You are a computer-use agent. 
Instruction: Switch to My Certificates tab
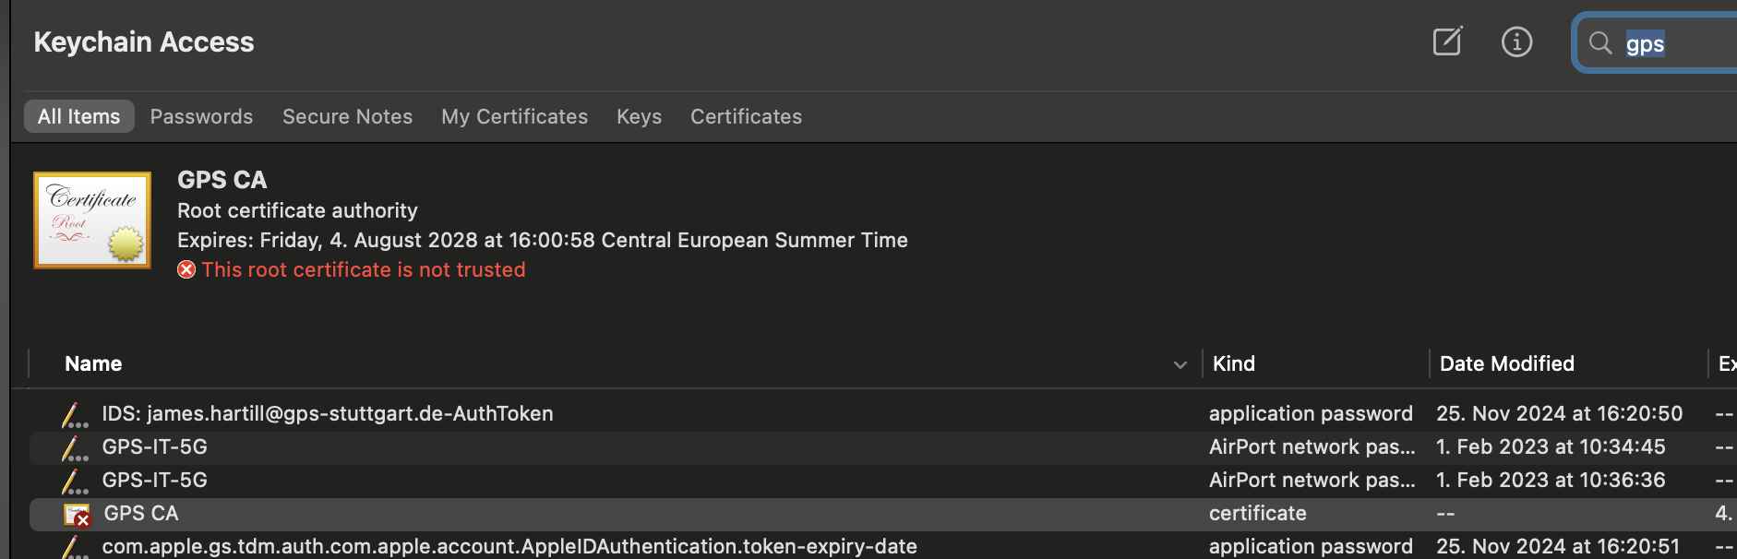(514, 116)
